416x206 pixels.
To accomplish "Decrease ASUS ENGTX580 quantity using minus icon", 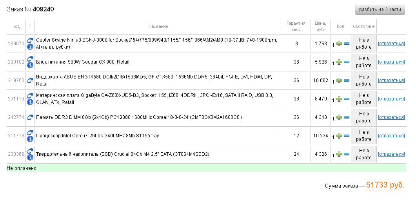I will click(x=347, y=80).
